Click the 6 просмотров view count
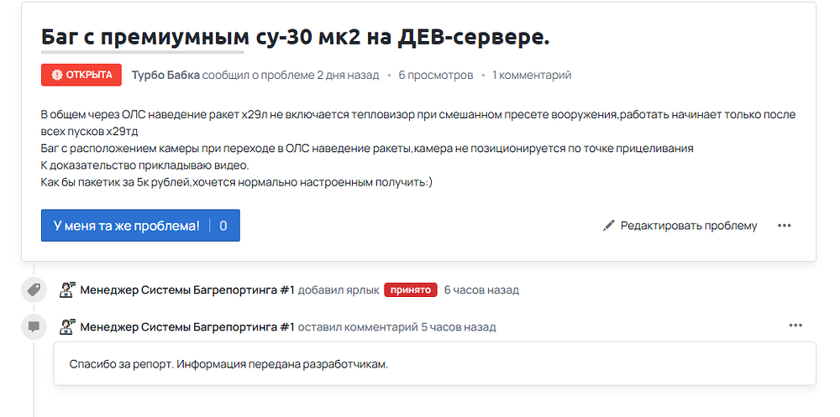Image resolution: width=840 pixels, height=417 pixels. tap(435, 75)
